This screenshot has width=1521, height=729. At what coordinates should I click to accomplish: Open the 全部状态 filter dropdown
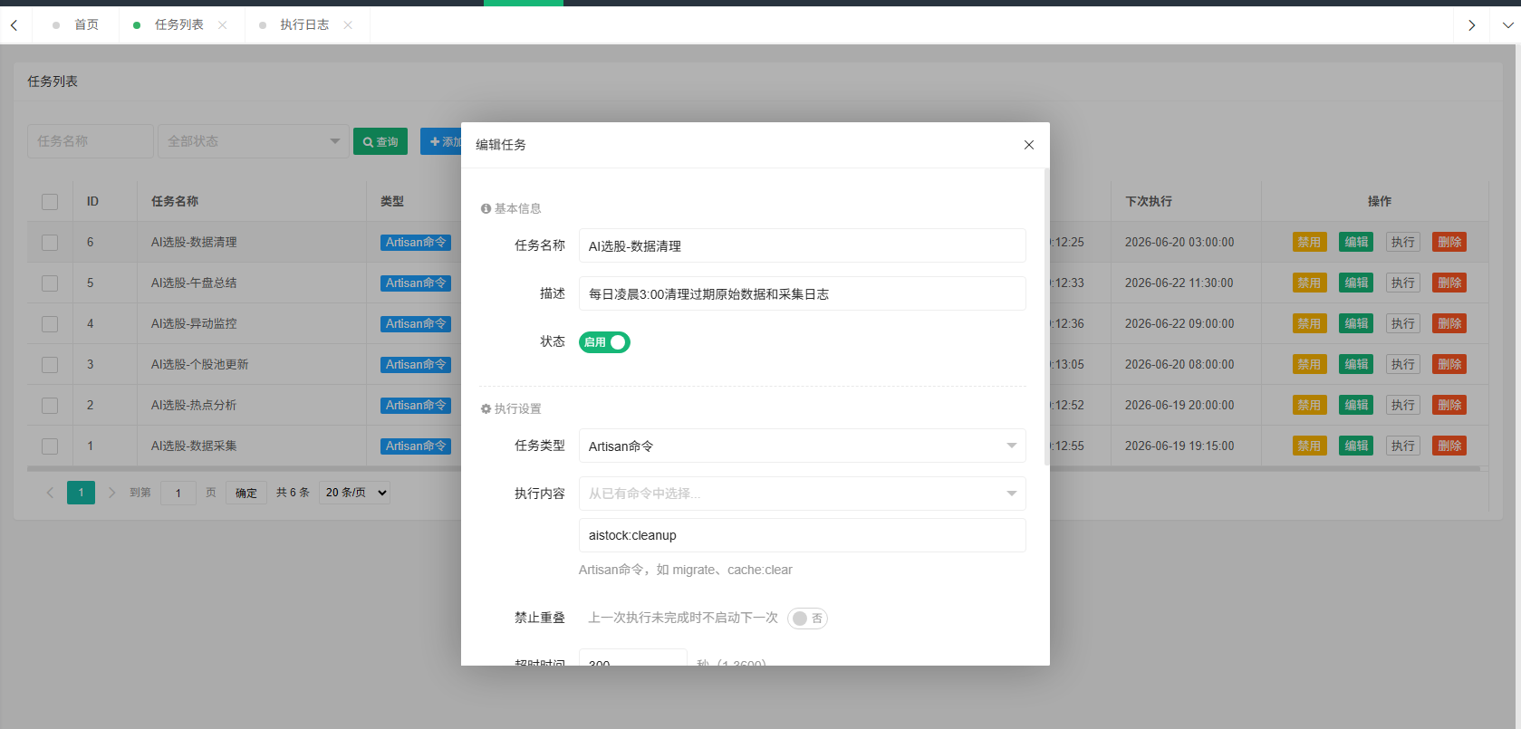(x=254, y=141)
